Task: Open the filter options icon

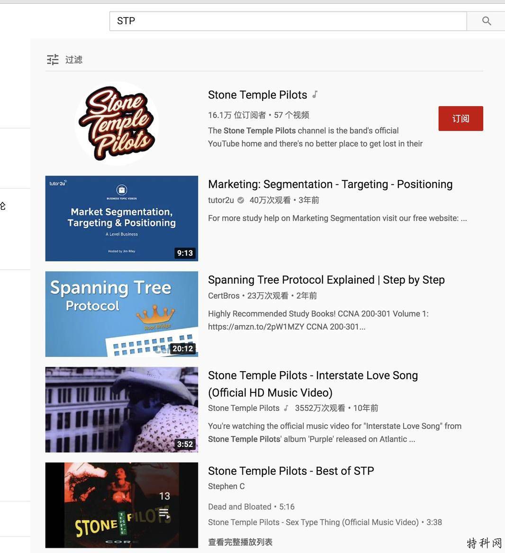Action: [x=53, y=60]
